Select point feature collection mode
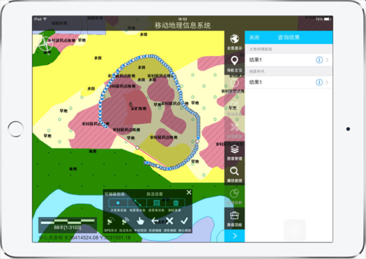The height and width of the screenshot is (259, 366). click(118, 202)
